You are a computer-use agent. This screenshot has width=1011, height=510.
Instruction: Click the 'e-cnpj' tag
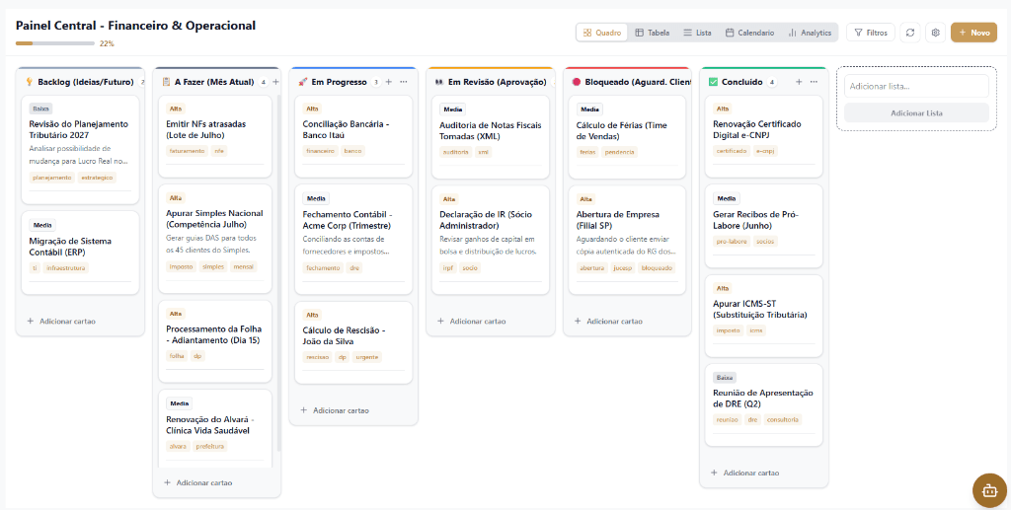[765, 151]
